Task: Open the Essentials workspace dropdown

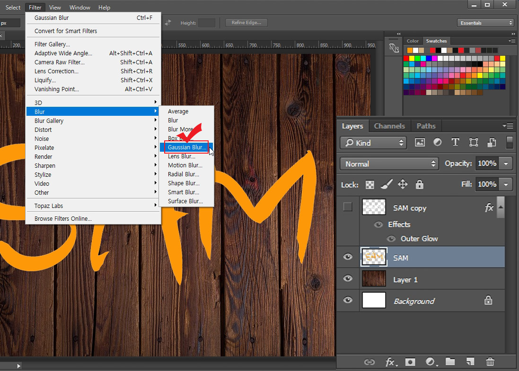Action: [485, 23]
